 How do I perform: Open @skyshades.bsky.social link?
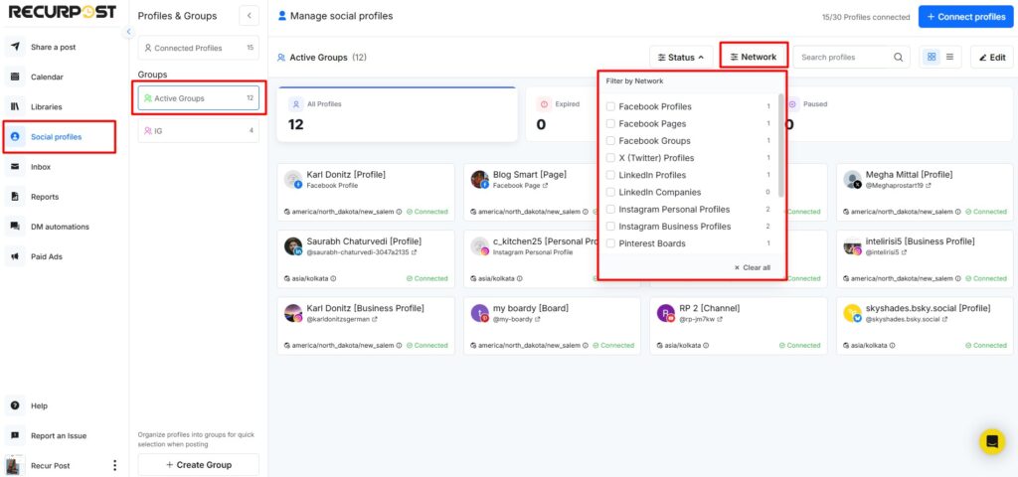click(x=946, y=319)
